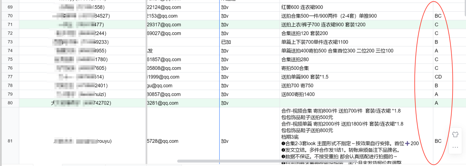Select row header 80
This screenshot has height=166, width=466.
(x=9, y=103)
